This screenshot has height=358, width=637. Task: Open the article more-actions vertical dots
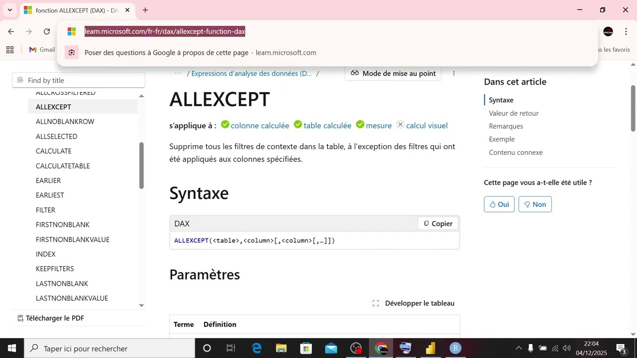tap(453, 73)
